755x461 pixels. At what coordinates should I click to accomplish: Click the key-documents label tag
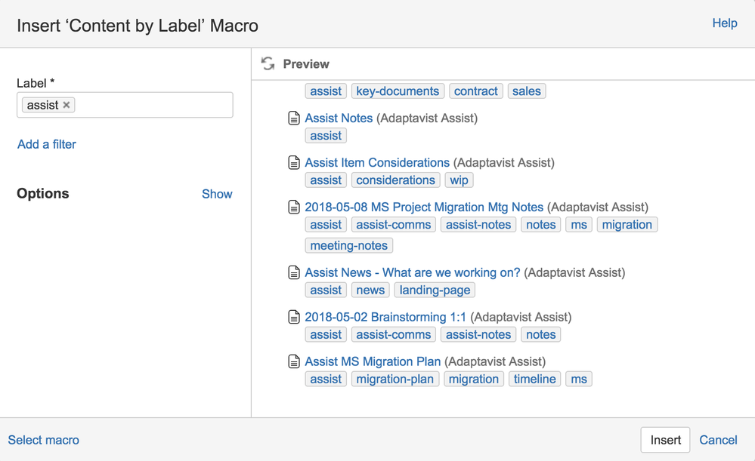pos(398,91)
